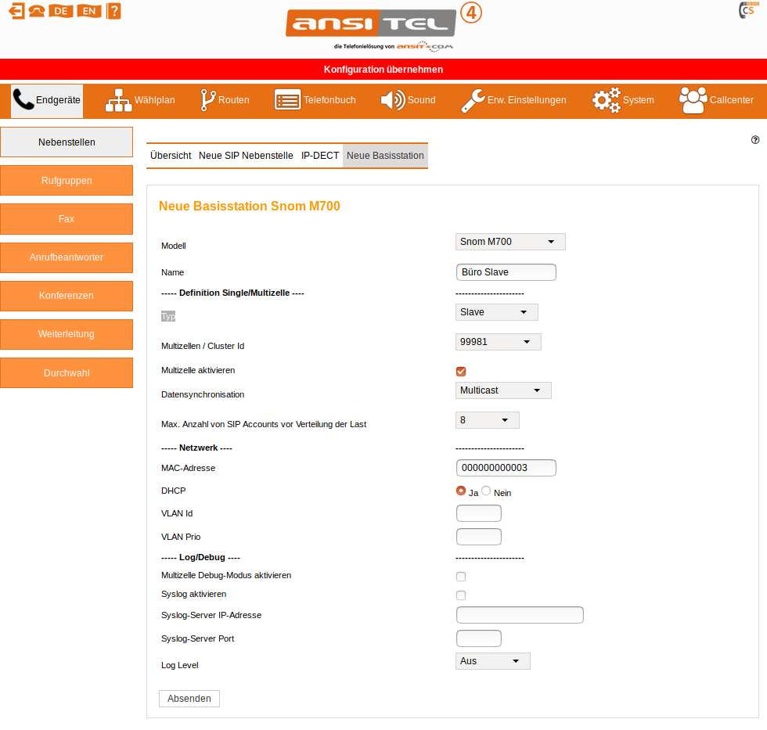The height and width of the screenshot is (730, 767).
Task: Click the logout icon at top left
Action: [16, 11]
